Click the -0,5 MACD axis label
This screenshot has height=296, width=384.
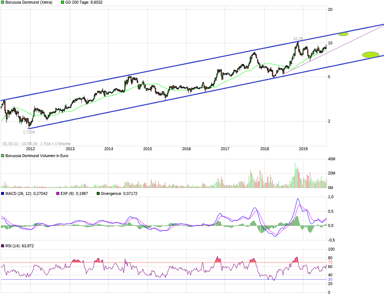pyautogui.click(x=331, y=240)
